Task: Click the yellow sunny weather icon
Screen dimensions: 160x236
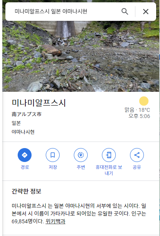Action: coord(144,101)
